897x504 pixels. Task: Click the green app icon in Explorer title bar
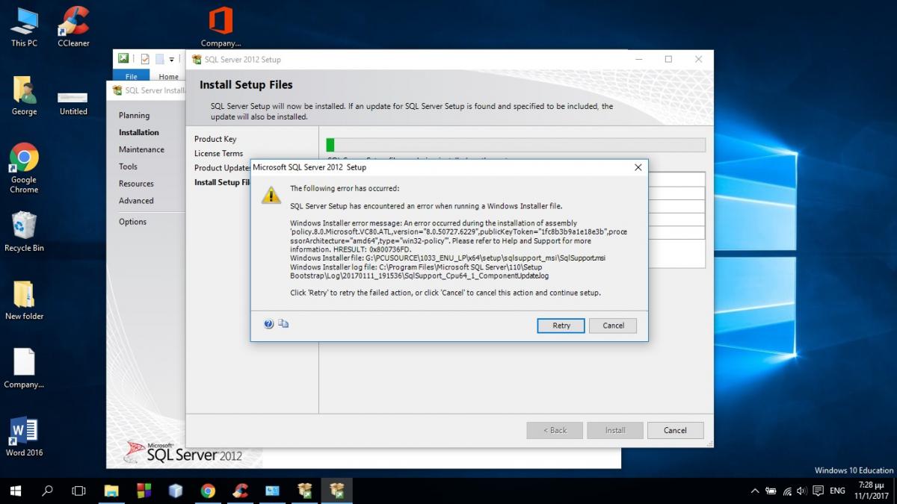(x=123, y=58)
